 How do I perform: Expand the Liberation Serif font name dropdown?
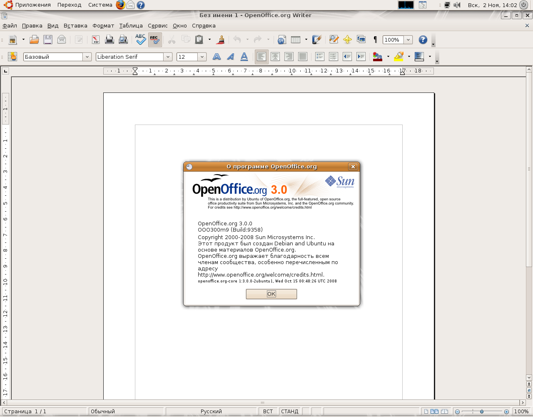(x=168, y=57)
